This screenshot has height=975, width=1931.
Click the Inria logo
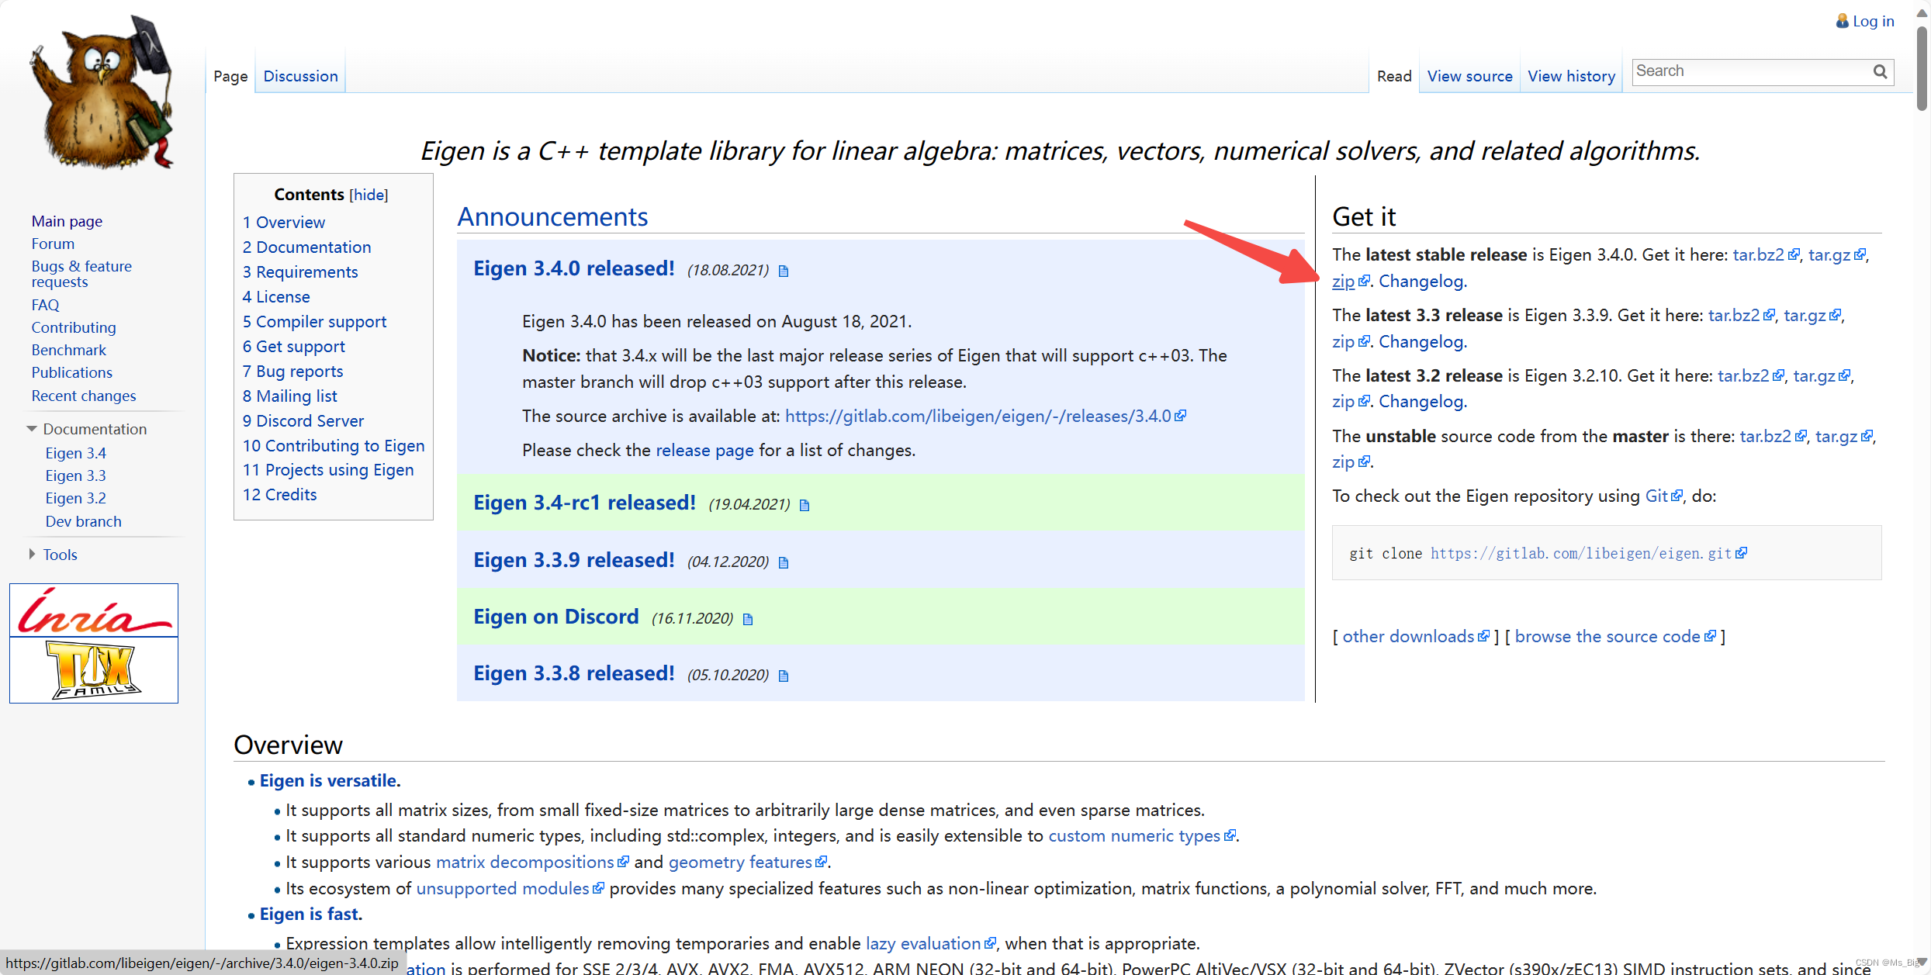(x=93, y=610)
